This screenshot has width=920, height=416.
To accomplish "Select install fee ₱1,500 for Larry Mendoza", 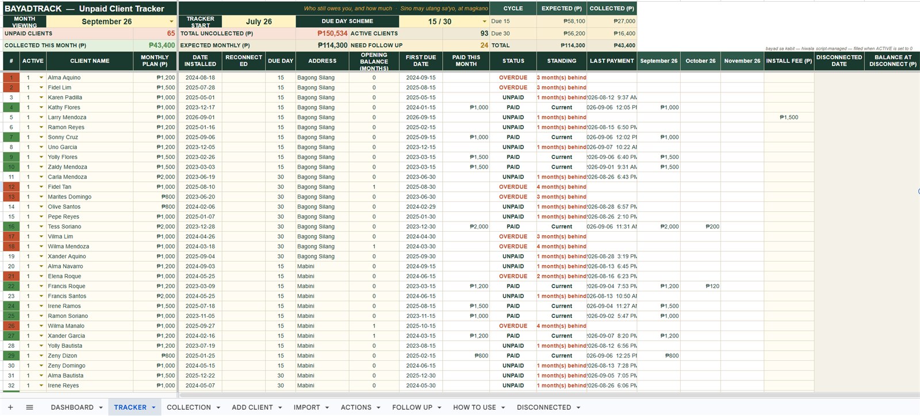I will click(x=789, y=118).
